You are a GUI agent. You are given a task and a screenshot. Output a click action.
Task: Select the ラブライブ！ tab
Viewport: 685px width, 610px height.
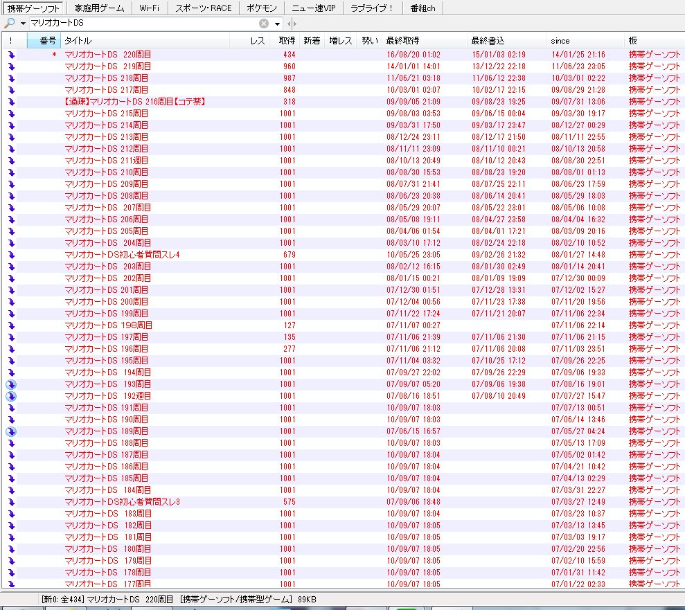(372, 8)
